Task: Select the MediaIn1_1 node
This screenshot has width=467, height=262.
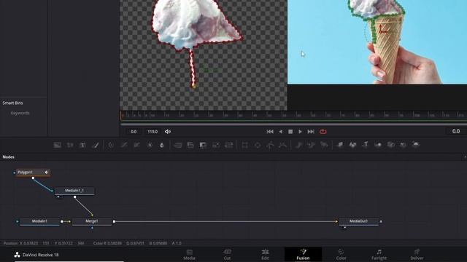Action: tap(74, 191)
